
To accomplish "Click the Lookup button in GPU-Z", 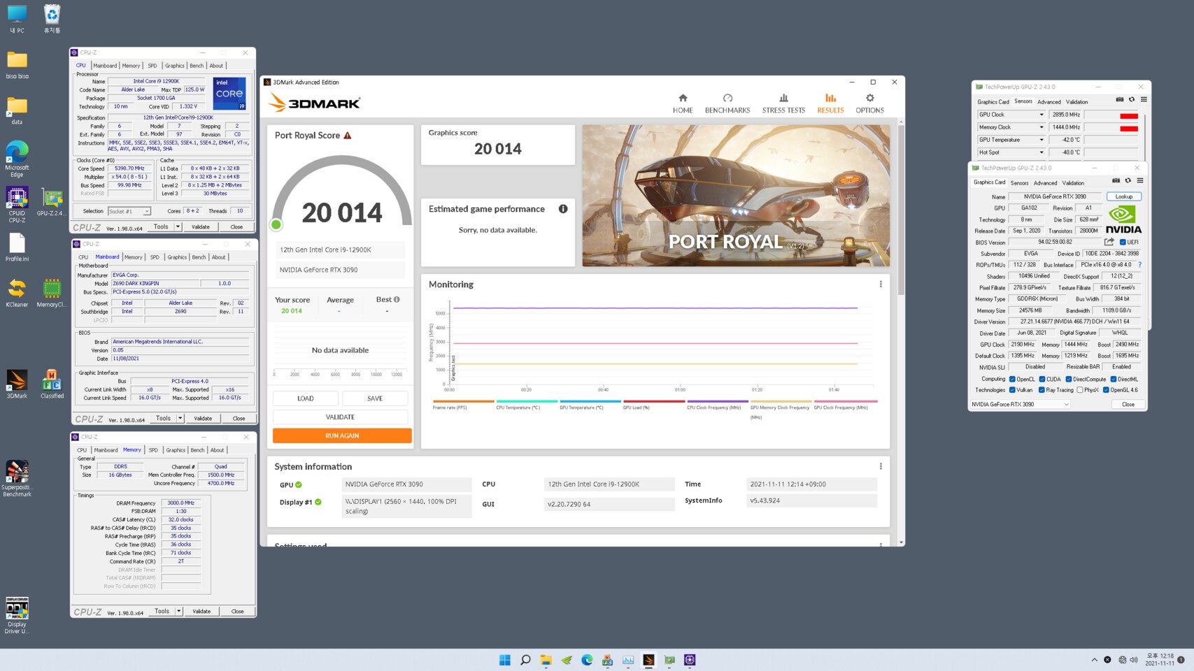I will point(1124,196).
